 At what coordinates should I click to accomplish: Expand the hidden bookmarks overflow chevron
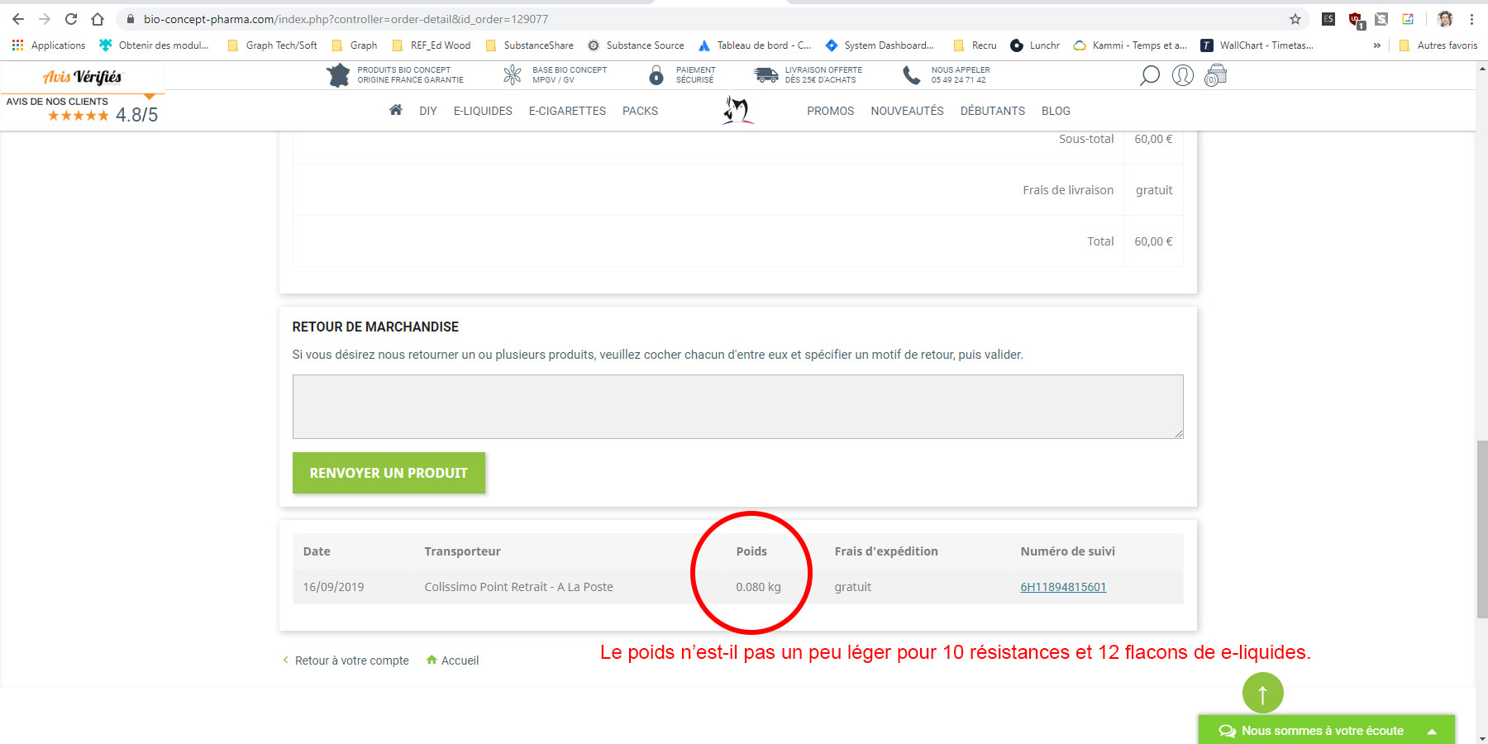click(x=1376, y=45)
